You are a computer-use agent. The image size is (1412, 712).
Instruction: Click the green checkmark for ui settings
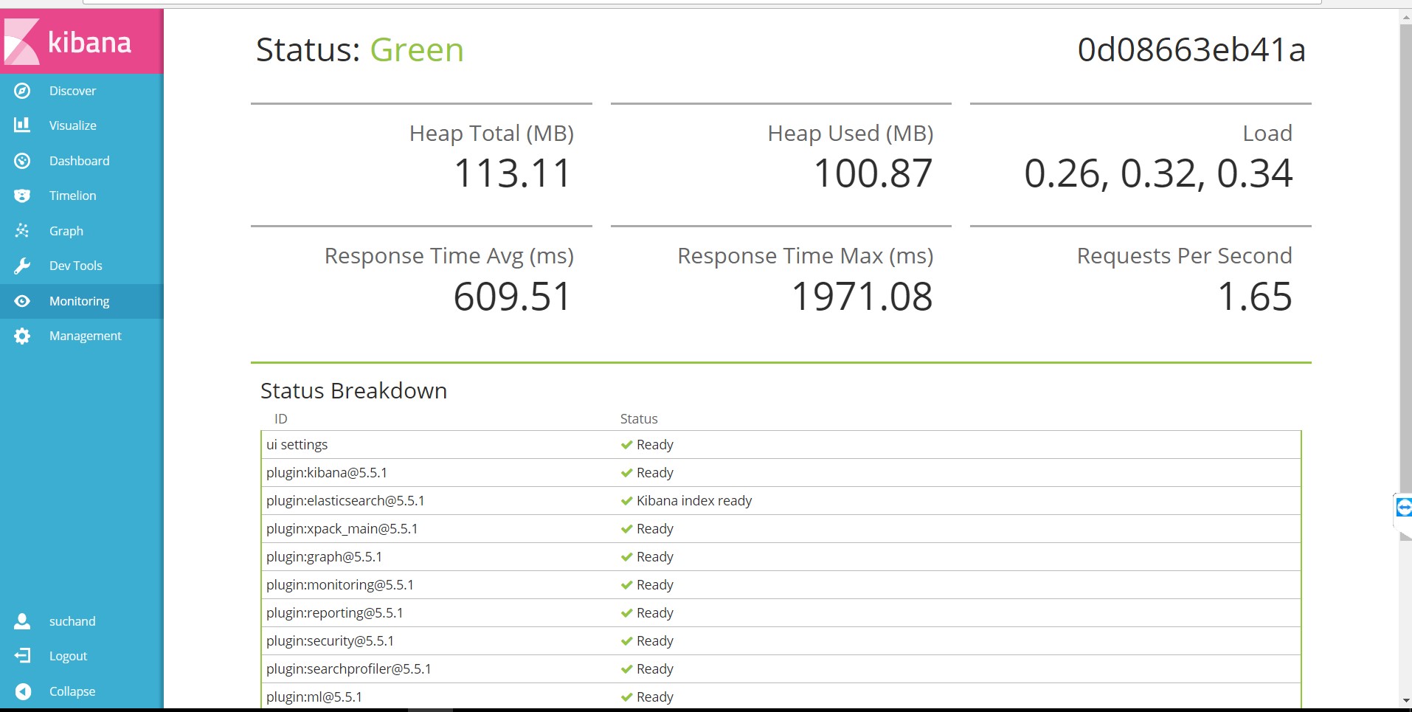coord(627,445)
